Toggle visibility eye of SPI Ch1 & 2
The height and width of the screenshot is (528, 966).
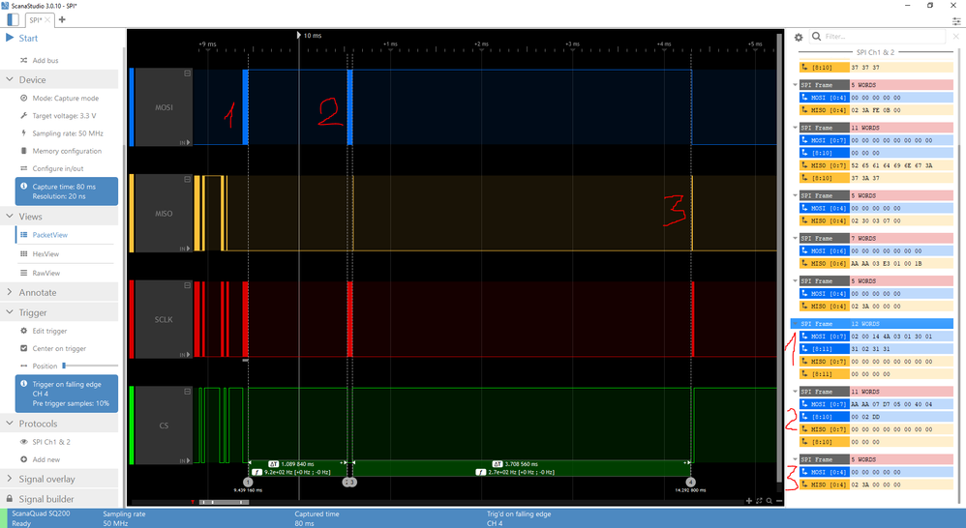point(23,442)
